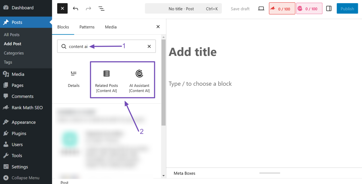Close the block inserter with the X toggle
Viewport: 362px width, 184px height.
[62, 9]
